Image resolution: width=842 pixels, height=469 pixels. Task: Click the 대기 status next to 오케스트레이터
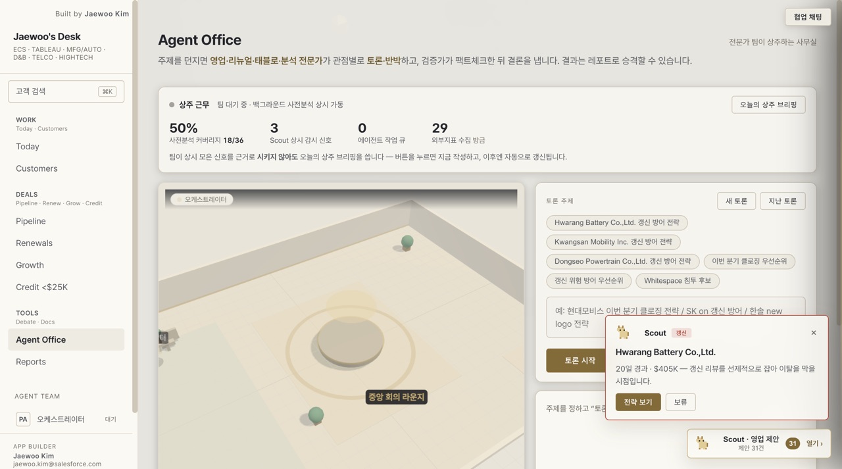(x=111, y=419)
